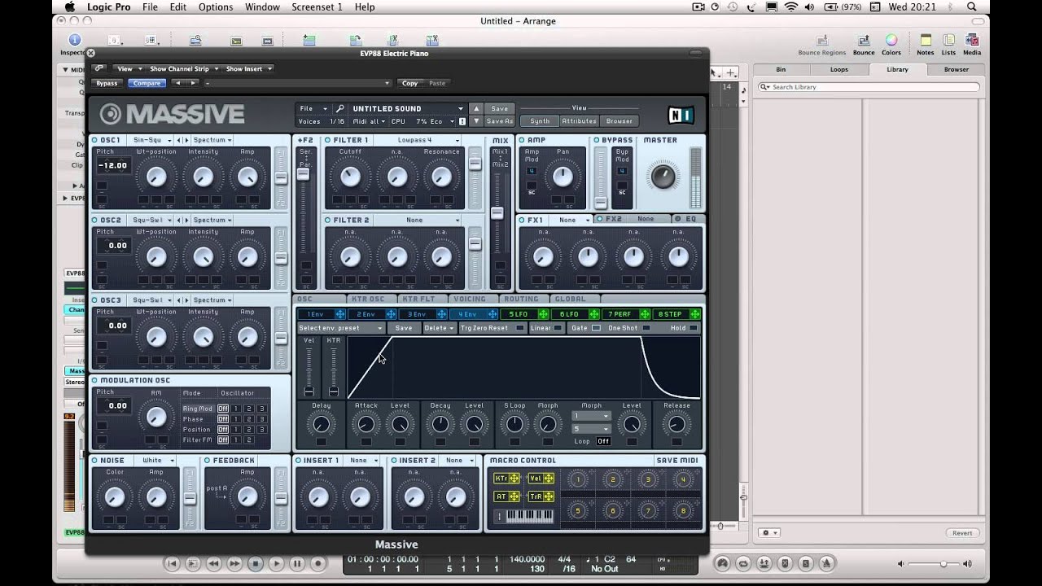Viewport: 1042px width, 586px height.
Task: Open the Notes panel icon
Action: (x=926, y=40)
